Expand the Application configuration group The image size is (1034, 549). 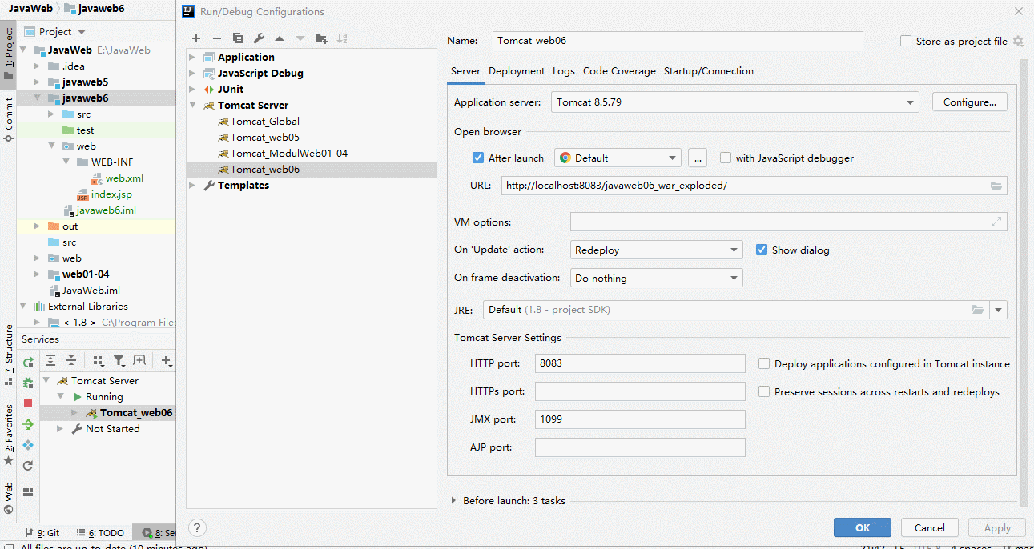(192, 57)
